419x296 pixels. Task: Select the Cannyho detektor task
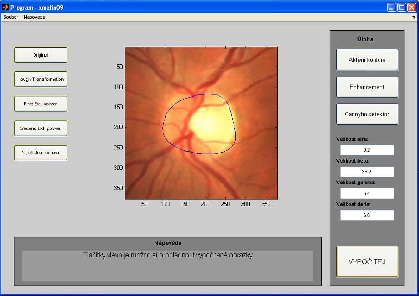coord(367,114)
